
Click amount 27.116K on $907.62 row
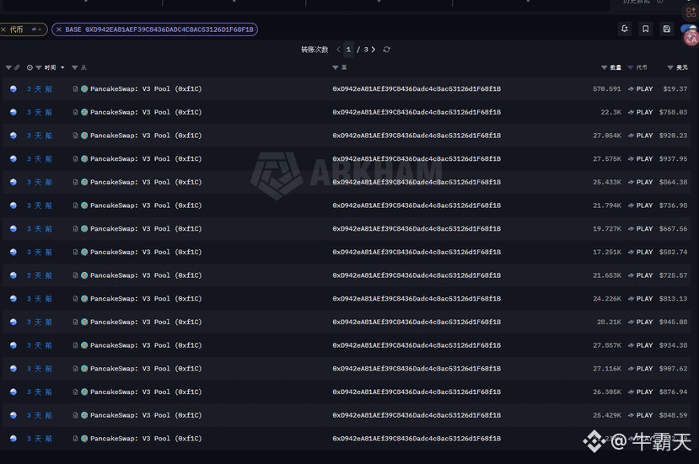click(x=607, y=369)
